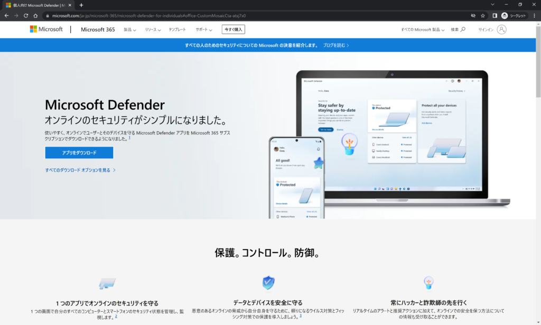The width and height of the screenshot is (541, 325).
Task: Expand the 製品 dropdown menu
Action: (128, 29)
